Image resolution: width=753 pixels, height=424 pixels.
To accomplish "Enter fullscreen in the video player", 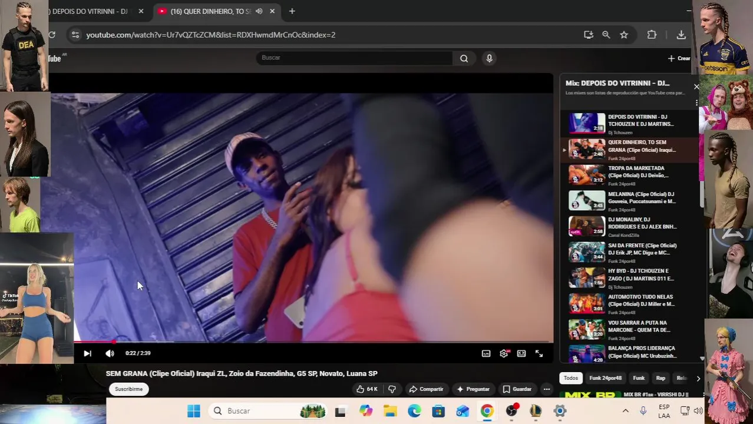I will [x=539, y=353].
